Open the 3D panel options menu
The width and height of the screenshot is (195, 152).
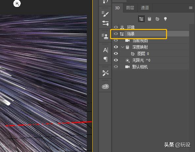tap(190, 8)
